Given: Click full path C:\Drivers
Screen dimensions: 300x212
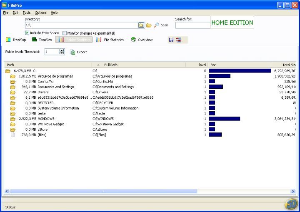Looking at the screenshot, I should 100,92.
